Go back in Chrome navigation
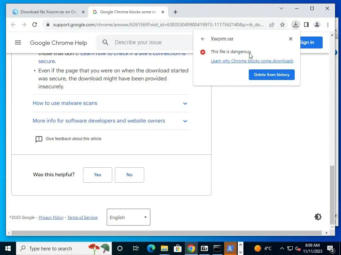The height and width of the screenshot is (255, 341). click(x=13, y=25)
